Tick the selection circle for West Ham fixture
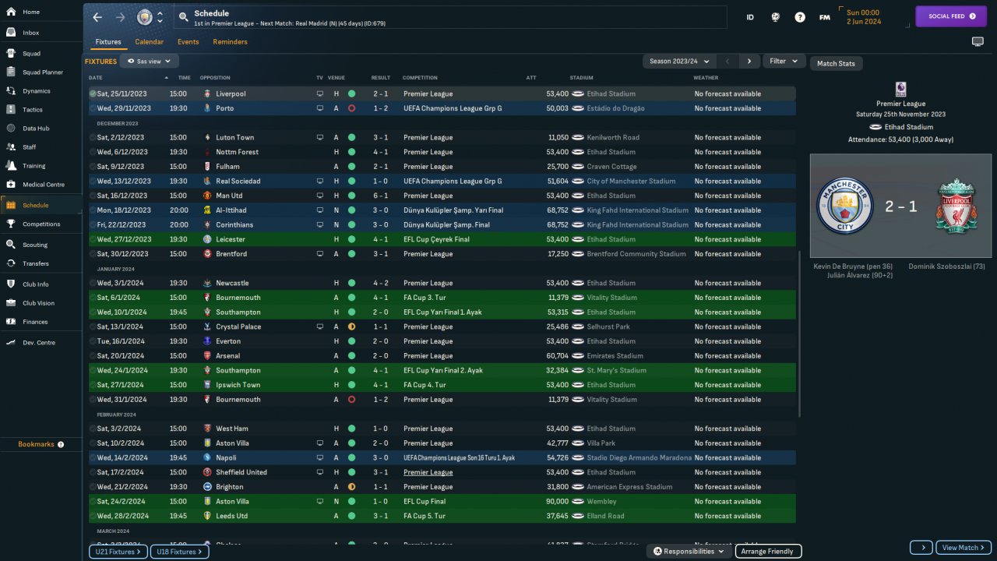This screenshot has height=561, width=997. pyautogui.click(x=93, y=429)
